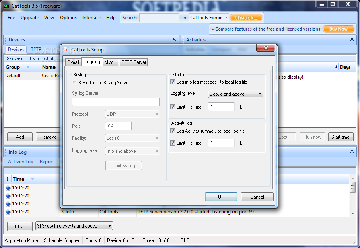Click Cancel in the Setup dialog

point(257,197)
